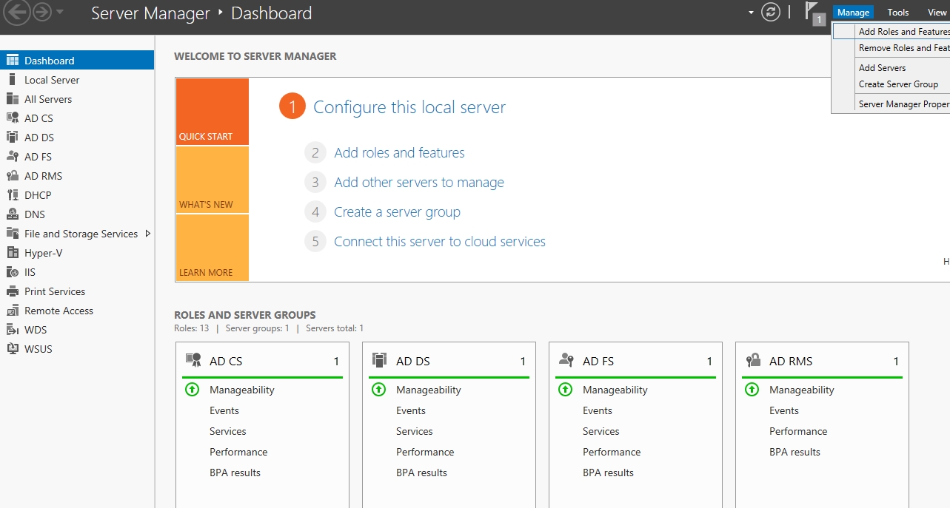Open Performance in the AD RMS tile

798,431
